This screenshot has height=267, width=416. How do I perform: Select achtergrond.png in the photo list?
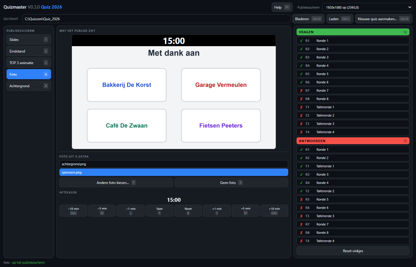click(x=174, y=164)
